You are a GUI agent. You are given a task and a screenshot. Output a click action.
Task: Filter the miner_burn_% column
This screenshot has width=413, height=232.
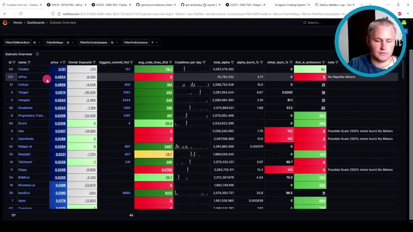291,63
